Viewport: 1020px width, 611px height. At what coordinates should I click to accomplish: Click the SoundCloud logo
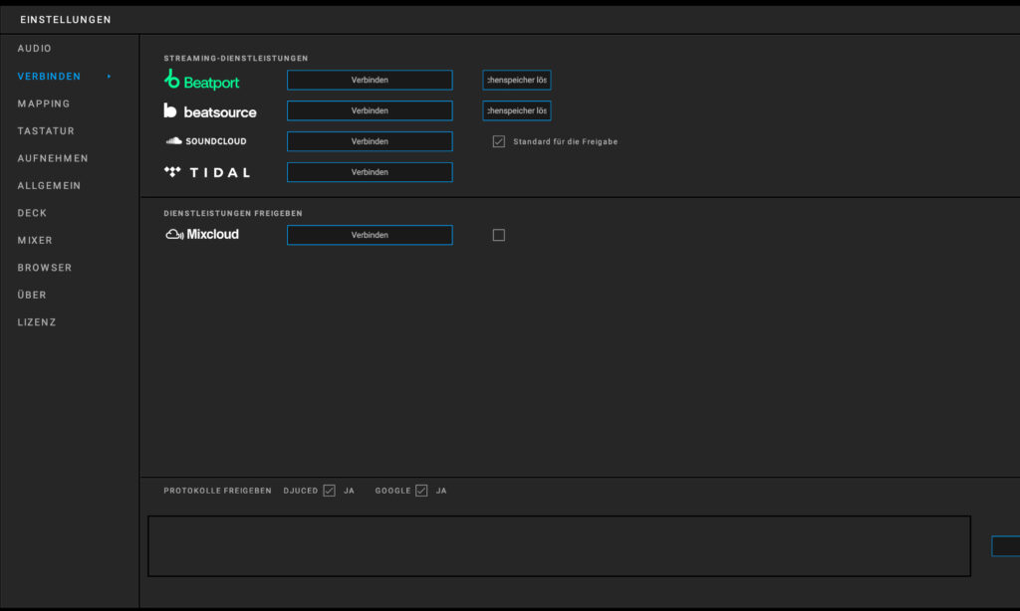click(x=206, y=141)
